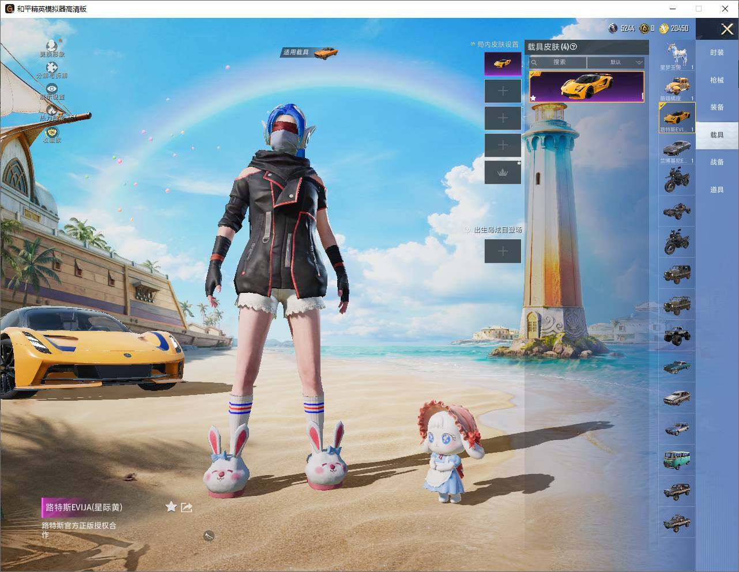Maximize the emulator window
Viewport: 739px width, 572px height.
pyautogui.click(x=699, y=9)
